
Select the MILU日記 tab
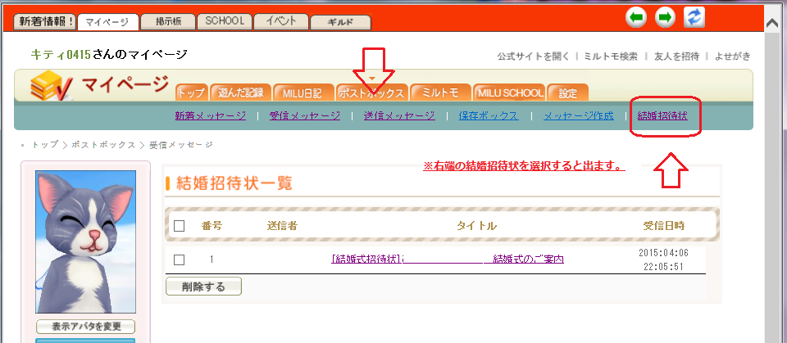tap(303, 93)
